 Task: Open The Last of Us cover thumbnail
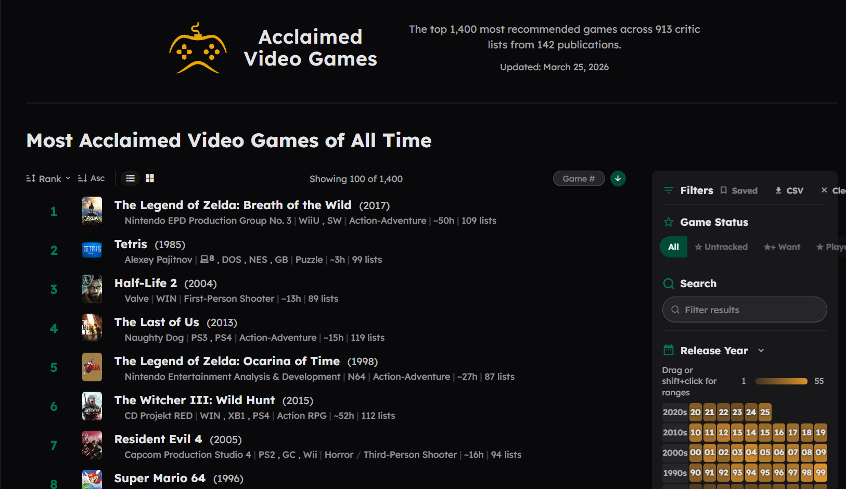pyautogui.click(x=92, y=328)
